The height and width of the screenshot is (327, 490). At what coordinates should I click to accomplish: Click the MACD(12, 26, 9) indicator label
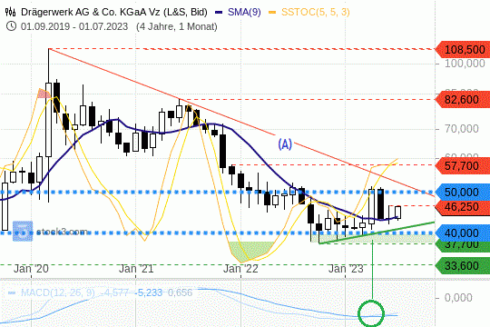point(58,292)
